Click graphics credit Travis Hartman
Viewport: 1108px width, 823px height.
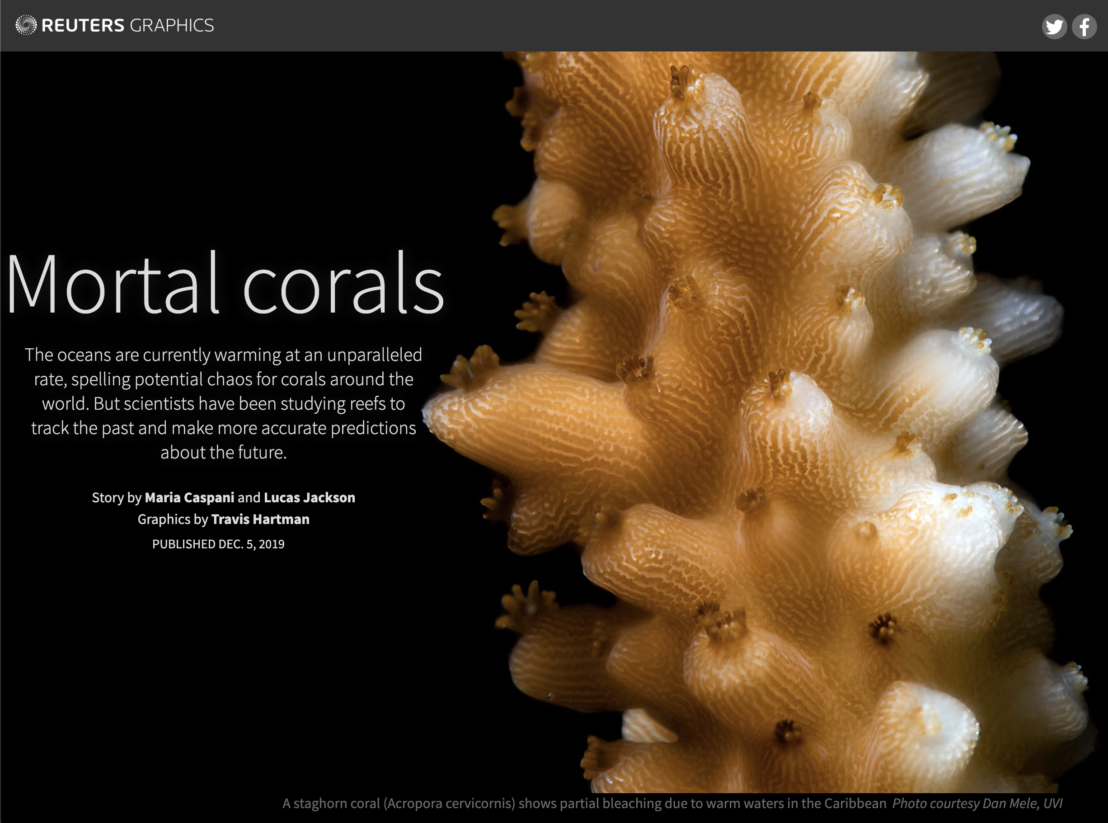click(261, 519)
